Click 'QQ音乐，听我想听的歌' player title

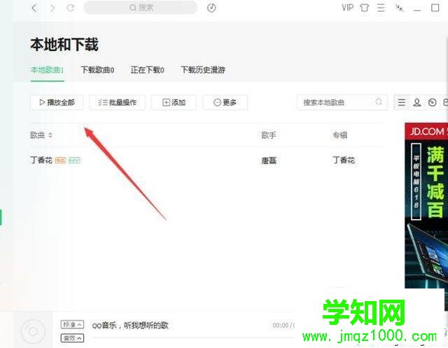[130, 326]
